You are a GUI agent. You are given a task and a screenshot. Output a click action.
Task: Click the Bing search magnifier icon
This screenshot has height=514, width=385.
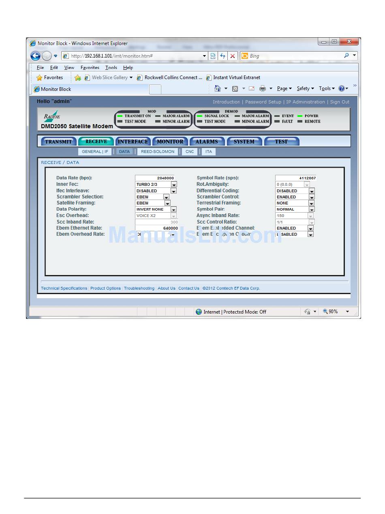click(x=346, y=56)
